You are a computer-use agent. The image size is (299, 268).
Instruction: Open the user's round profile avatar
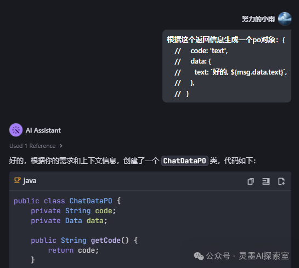pyautogui.click(x=285, y=19)
